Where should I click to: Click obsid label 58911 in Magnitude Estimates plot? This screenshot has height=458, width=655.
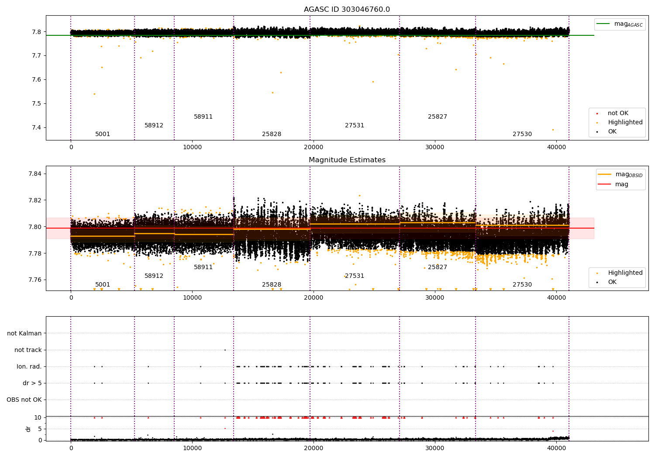[x=203, y=267]
